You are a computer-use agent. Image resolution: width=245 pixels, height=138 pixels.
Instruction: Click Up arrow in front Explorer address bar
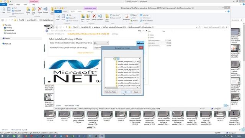tap(67, 27)
